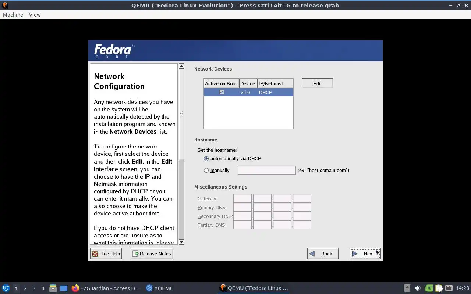This screenshot has height=294, width=471.
Task: Click the Active on Boot column header
Action: tap(221, 83)
